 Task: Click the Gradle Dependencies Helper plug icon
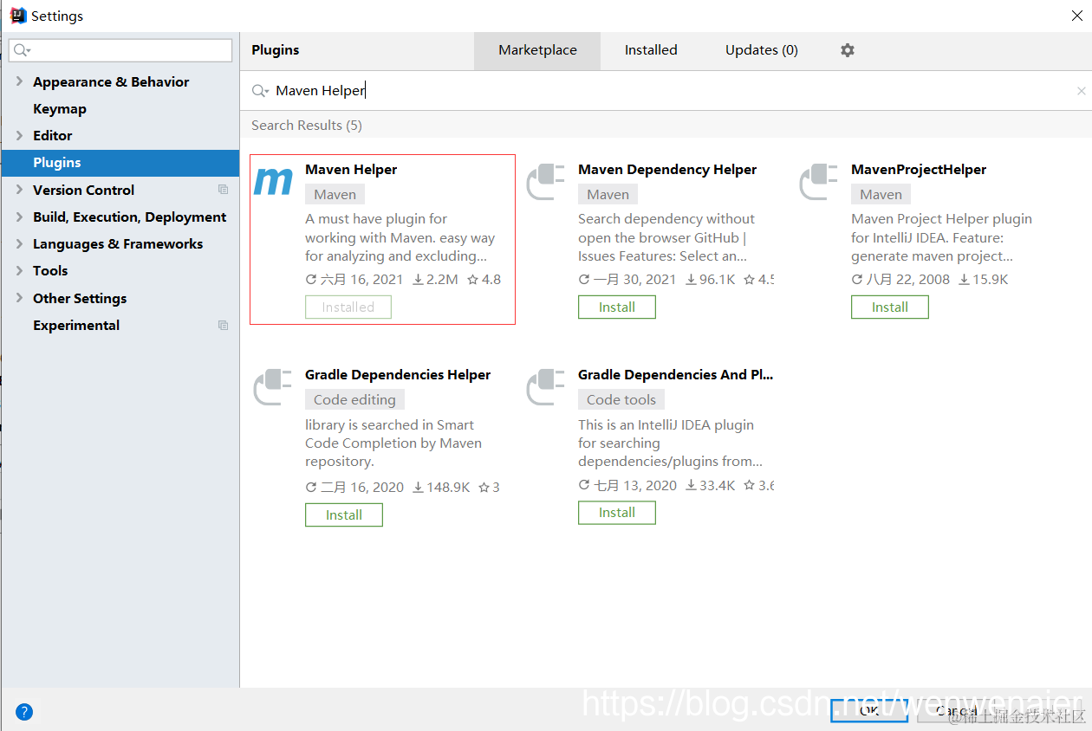pyautogui.click(x=273, y=387)
